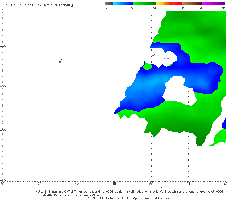The image size is (228, 200).
Task: Click the small green wind patch near 50E 47S
Action: point(147,66)
